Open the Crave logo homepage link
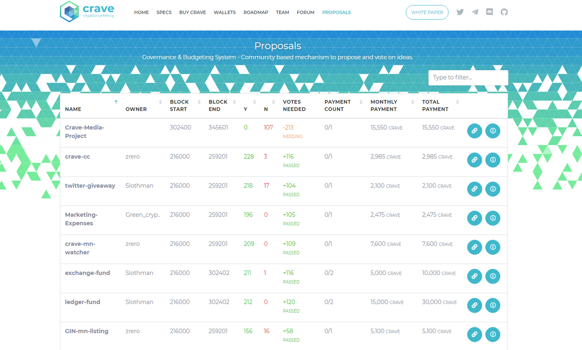This screenshot has width=582, height=350. [87, 11]
